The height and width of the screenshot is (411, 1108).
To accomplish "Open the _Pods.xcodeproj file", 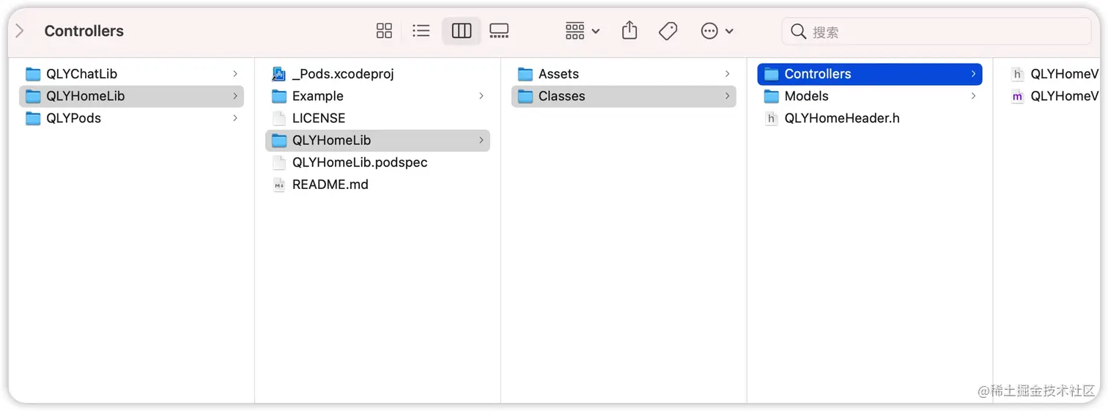I will [x=342, y=74].
